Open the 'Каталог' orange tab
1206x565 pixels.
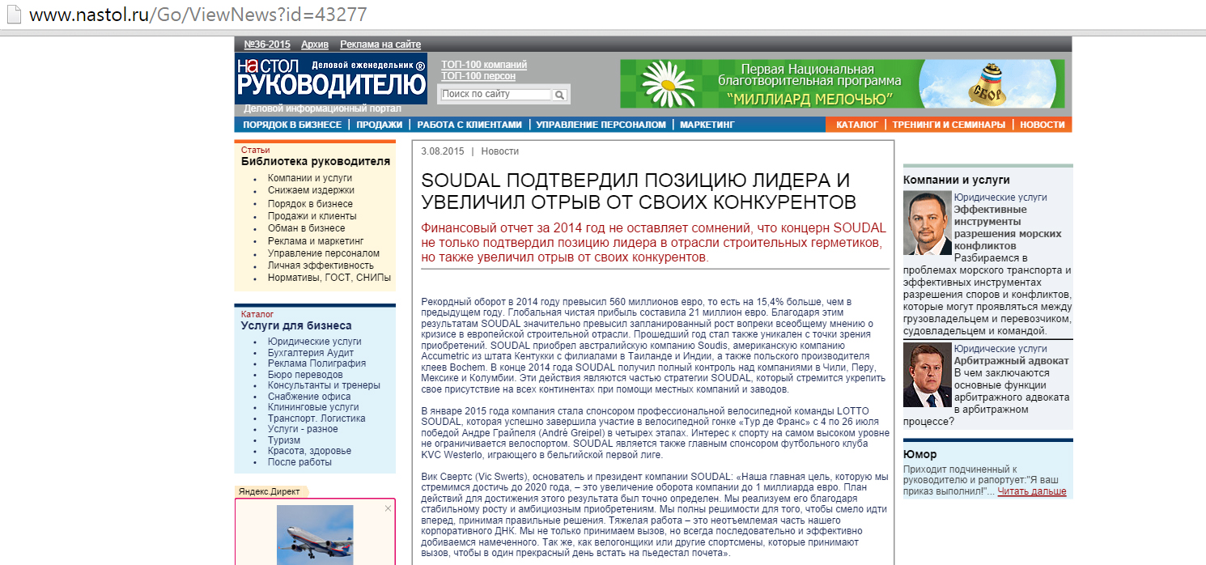point(857,125)
